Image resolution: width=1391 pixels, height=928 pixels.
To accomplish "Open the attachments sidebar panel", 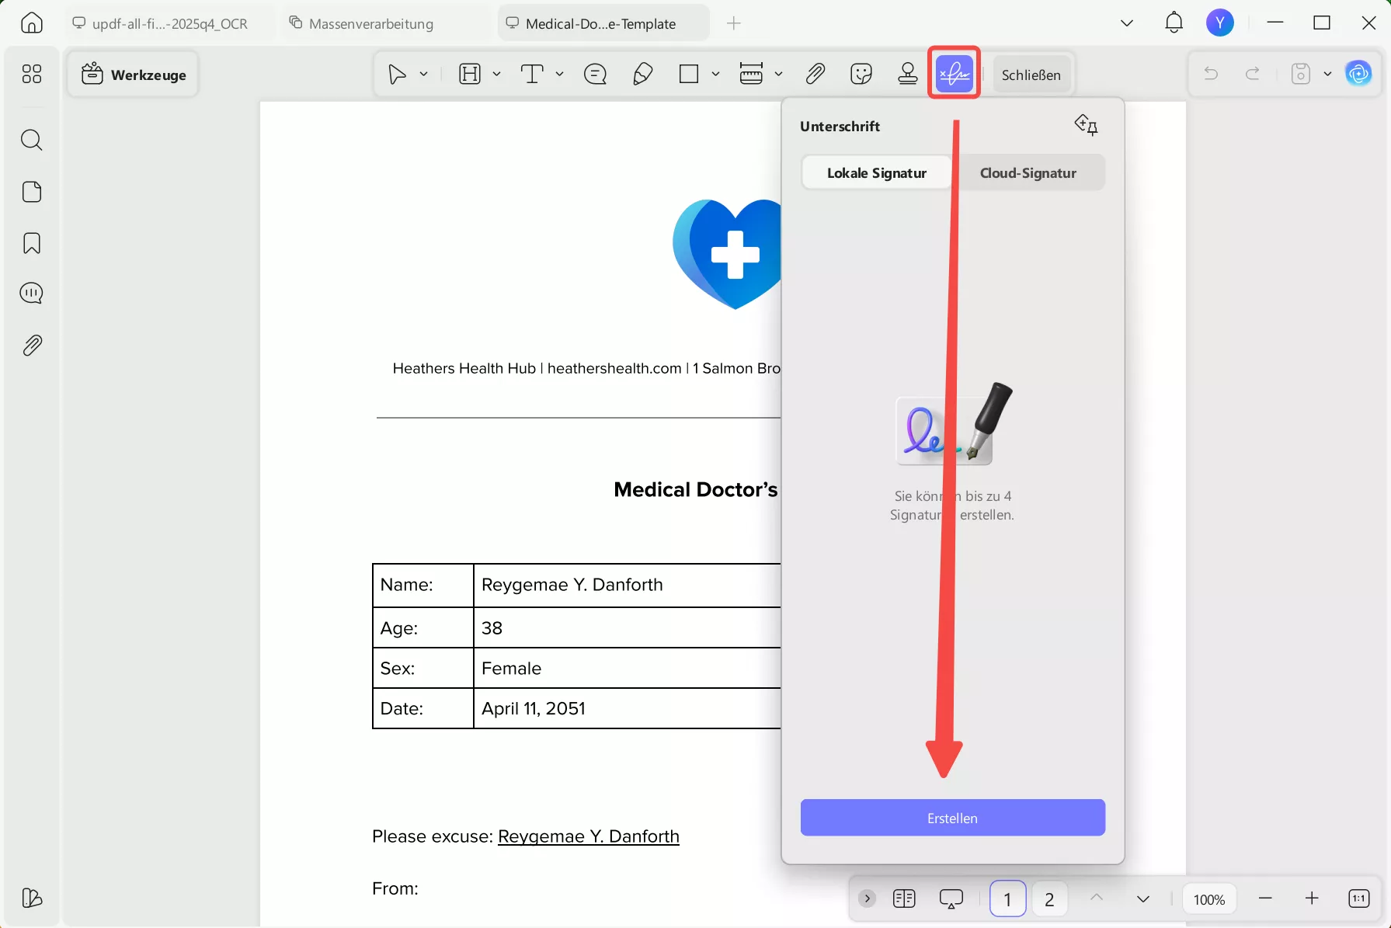I will 32,345.
